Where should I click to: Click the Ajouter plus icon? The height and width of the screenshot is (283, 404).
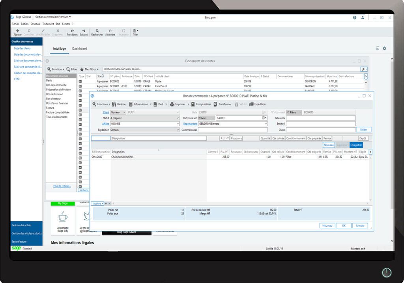[x=17, y=31]
